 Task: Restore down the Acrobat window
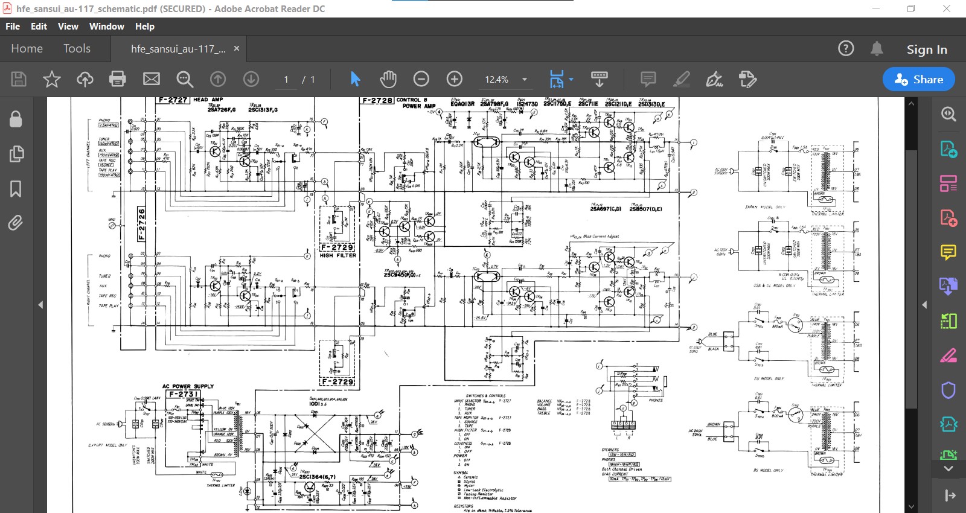[911, 8]
